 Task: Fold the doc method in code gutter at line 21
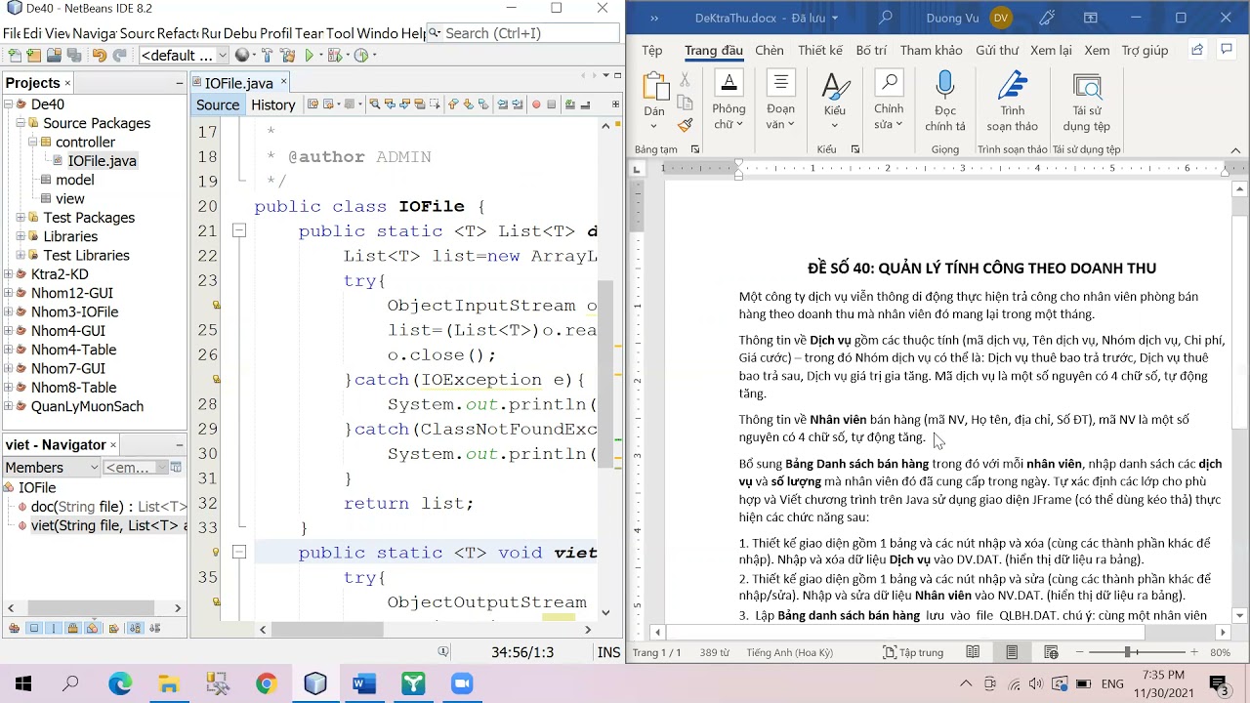pos(239,231)
